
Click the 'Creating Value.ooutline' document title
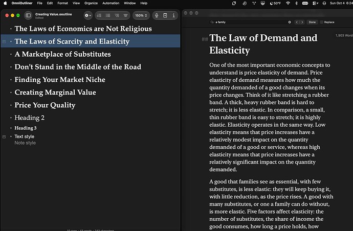54,14
